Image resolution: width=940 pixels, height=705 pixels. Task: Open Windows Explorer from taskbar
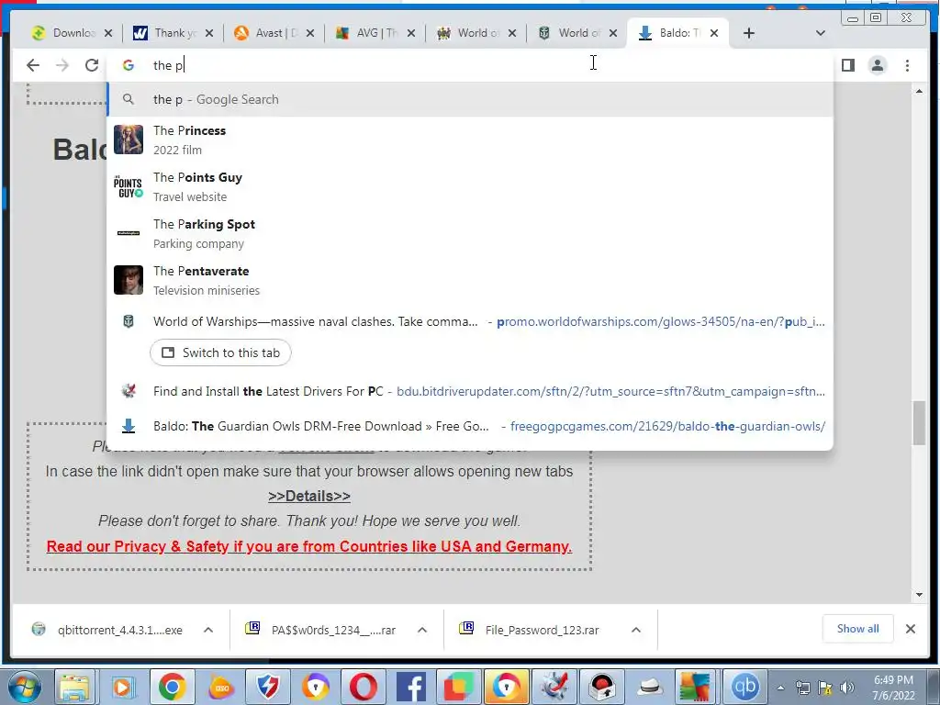point(74,687)
